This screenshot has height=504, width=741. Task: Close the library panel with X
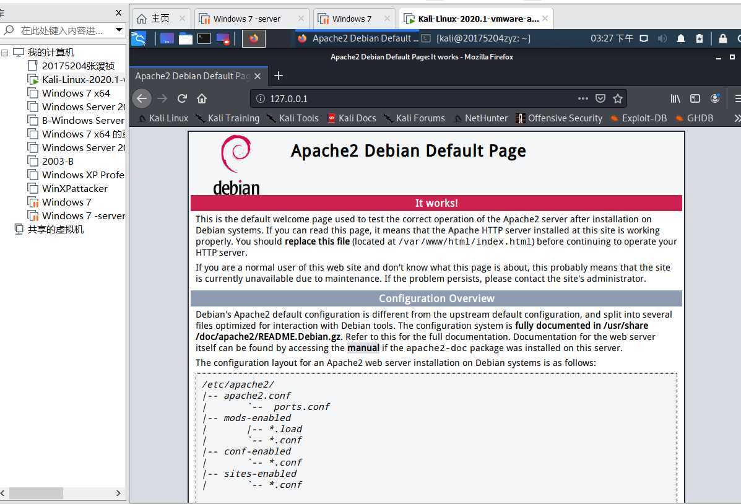[x=119, y=13]
